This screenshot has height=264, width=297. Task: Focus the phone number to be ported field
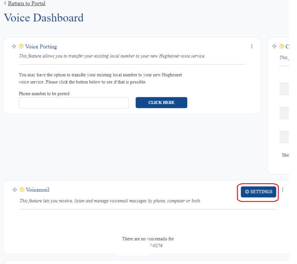[x=73, y=103]
